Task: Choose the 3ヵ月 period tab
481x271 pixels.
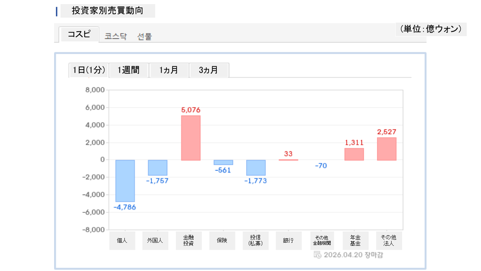Action: point(209,70)
